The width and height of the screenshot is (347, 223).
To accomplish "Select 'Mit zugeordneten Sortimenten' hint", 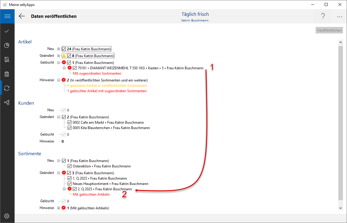I will tap(97, 73).
